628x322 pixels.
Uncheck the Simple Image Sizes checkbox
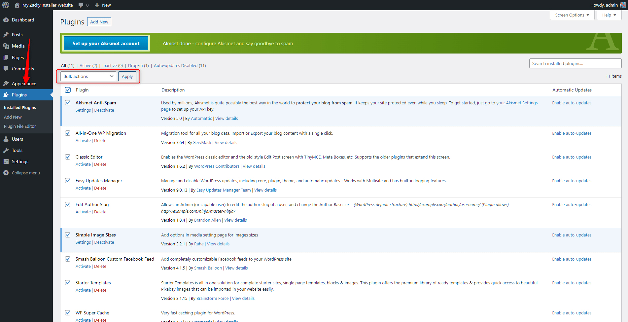[68, 235]
